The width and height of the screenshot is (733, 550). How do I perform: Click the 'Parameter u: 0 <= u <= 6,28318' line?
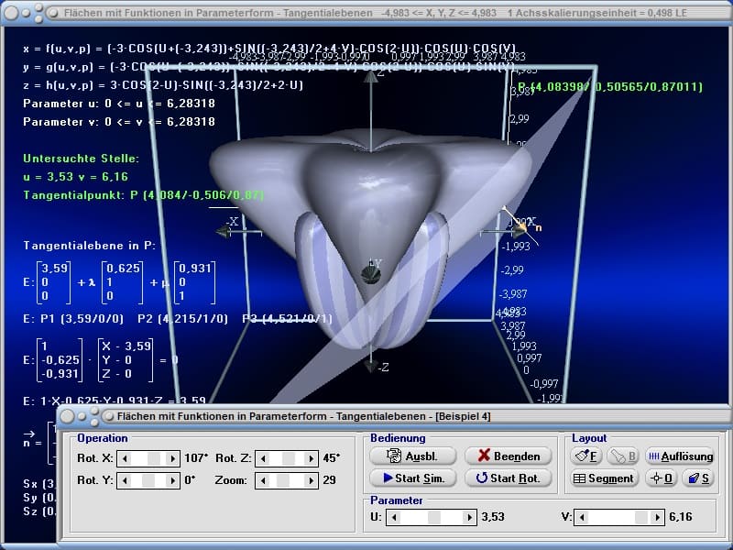point(119,104)
